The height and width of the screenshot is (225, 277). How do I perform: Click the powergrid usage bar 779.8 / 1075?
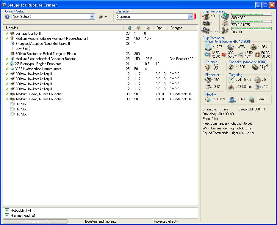252,21
